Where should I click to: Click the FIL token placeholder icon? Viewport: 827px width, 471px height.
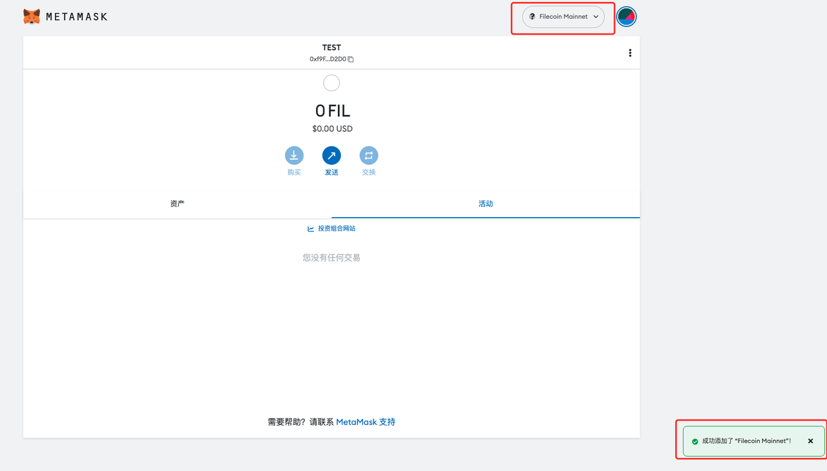coord(331,83)
